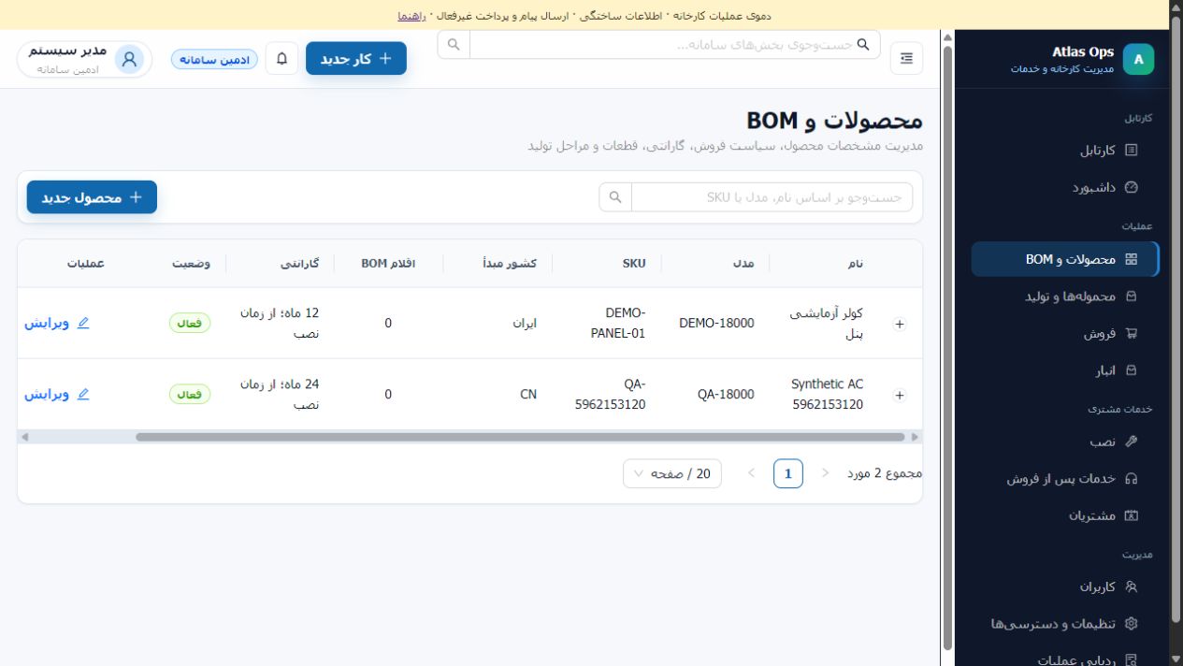Open نصب sidebar item
This screenshot has width=1183, height=666.
(1064, 442)
